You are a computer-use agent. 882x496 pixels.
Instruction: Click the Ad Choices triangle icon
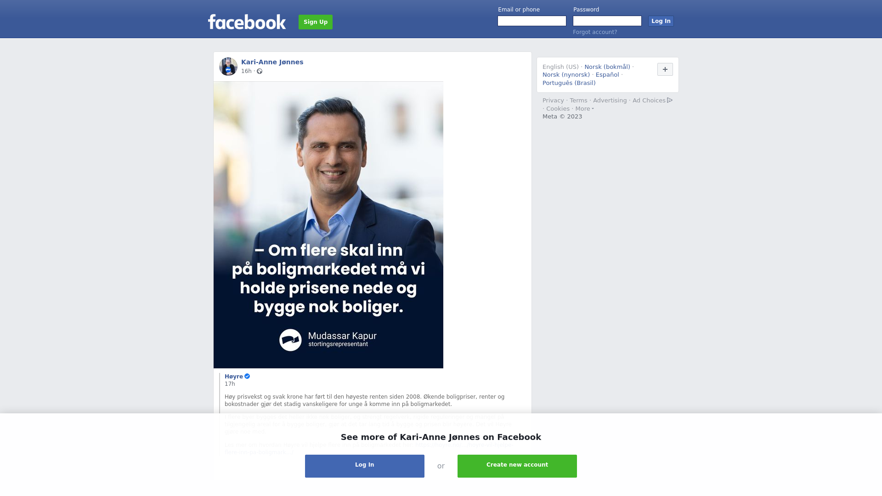pos(670,100)
